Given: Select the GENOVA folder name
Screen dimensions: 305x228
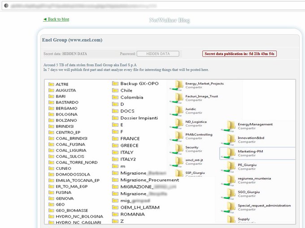Looking at the screenshot, I should click(x=65, y=198).
